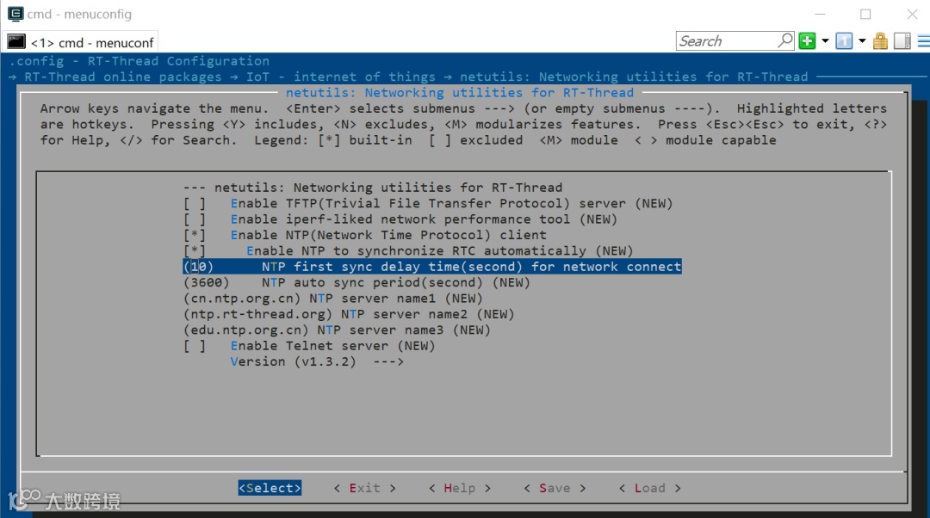
Task: Open the Version (v1.3.2) submenu
Action: [x=317, y=361]
